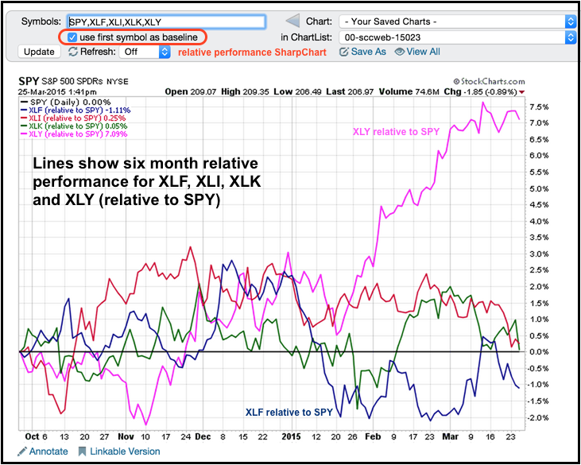
Task: Click the S&P 500 SPDRs NYSE description
Action: coord(85,82)
